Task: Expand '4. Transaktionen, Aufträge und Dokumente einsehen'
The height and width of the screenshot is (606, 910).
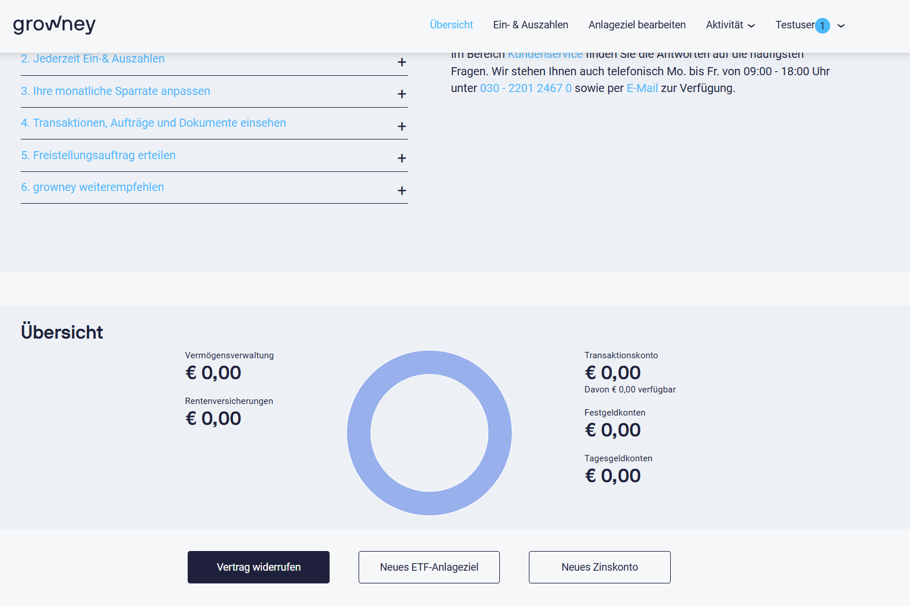Action: tap(214, 123)
